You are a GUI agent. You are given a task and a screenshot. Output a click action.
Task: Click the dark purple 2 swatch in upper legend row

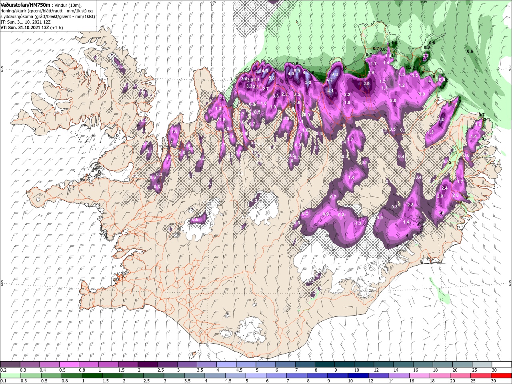pyautogui.click(x=147, y=364)
